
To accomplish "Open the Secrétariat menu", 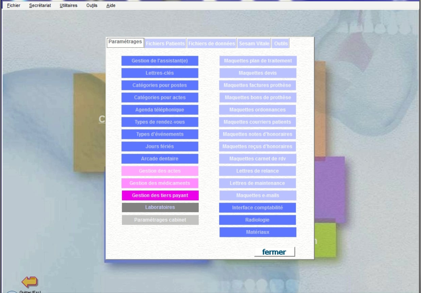I will (x=40, y=5).
